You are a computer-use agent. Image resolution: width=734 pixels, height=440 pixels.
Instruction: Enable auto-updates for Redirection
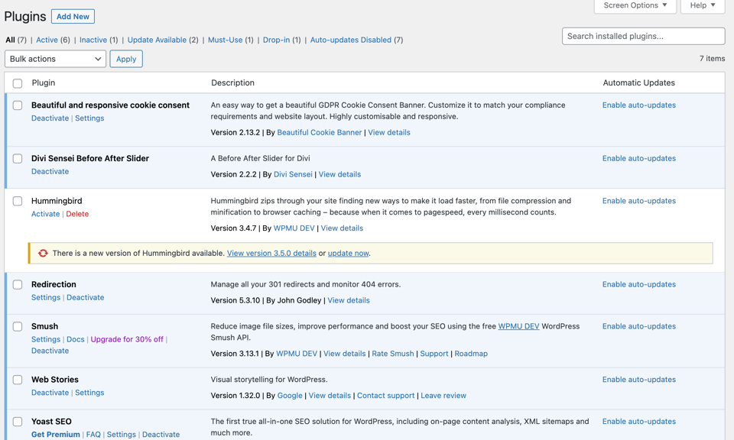point(639,284)
